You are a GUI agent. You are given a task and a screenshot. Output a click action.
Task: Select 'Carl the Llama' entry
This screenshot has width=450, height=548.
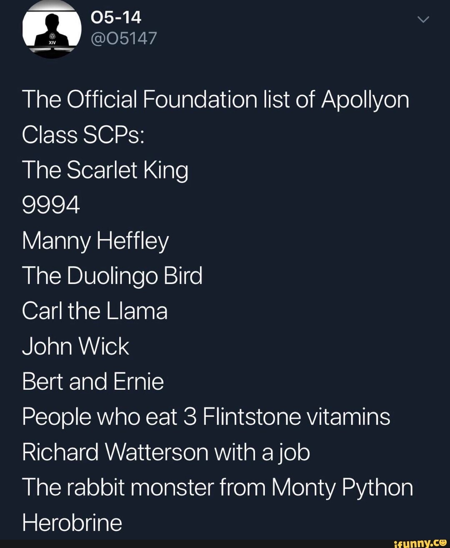click(95, 311)
